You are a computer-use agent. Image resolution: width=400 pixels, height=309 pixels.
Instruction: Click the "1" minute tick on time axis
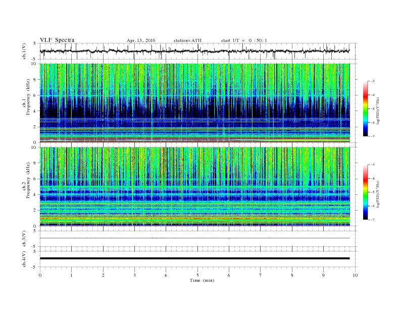coord(71,275)
